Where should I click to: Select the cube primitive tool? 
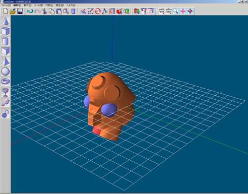(5, 31)
